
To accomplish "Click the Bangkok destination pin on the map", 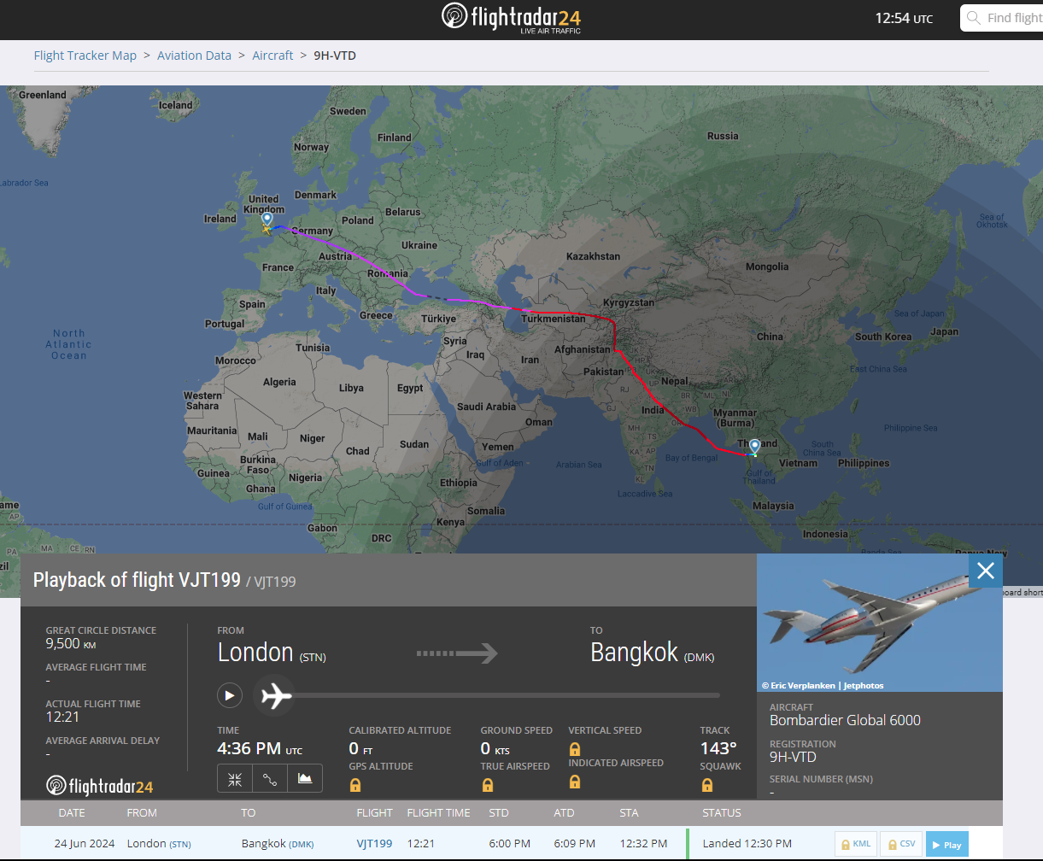I will point(754,446).
